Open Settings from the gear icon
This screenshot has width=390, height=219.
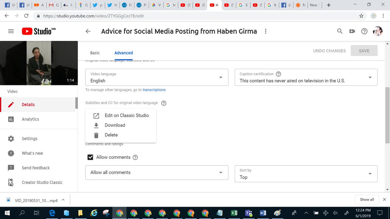click(x=11, y=139)
